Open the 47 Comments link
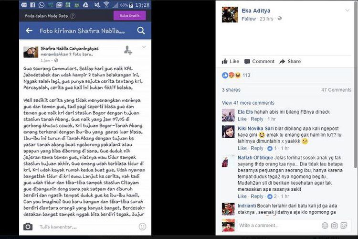 tap(336, 90)
